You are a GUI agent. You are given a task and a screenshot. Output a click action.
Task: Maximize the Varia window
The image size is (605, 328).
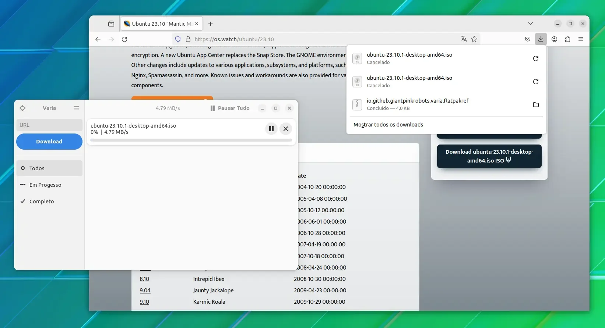click(276, 108)
